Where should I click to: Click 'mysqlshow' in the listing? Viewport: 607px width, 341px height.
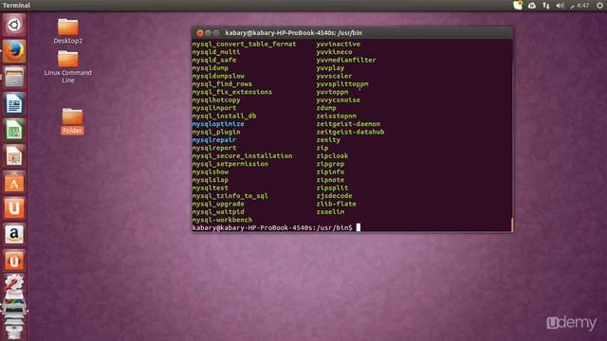pos(211,171)
